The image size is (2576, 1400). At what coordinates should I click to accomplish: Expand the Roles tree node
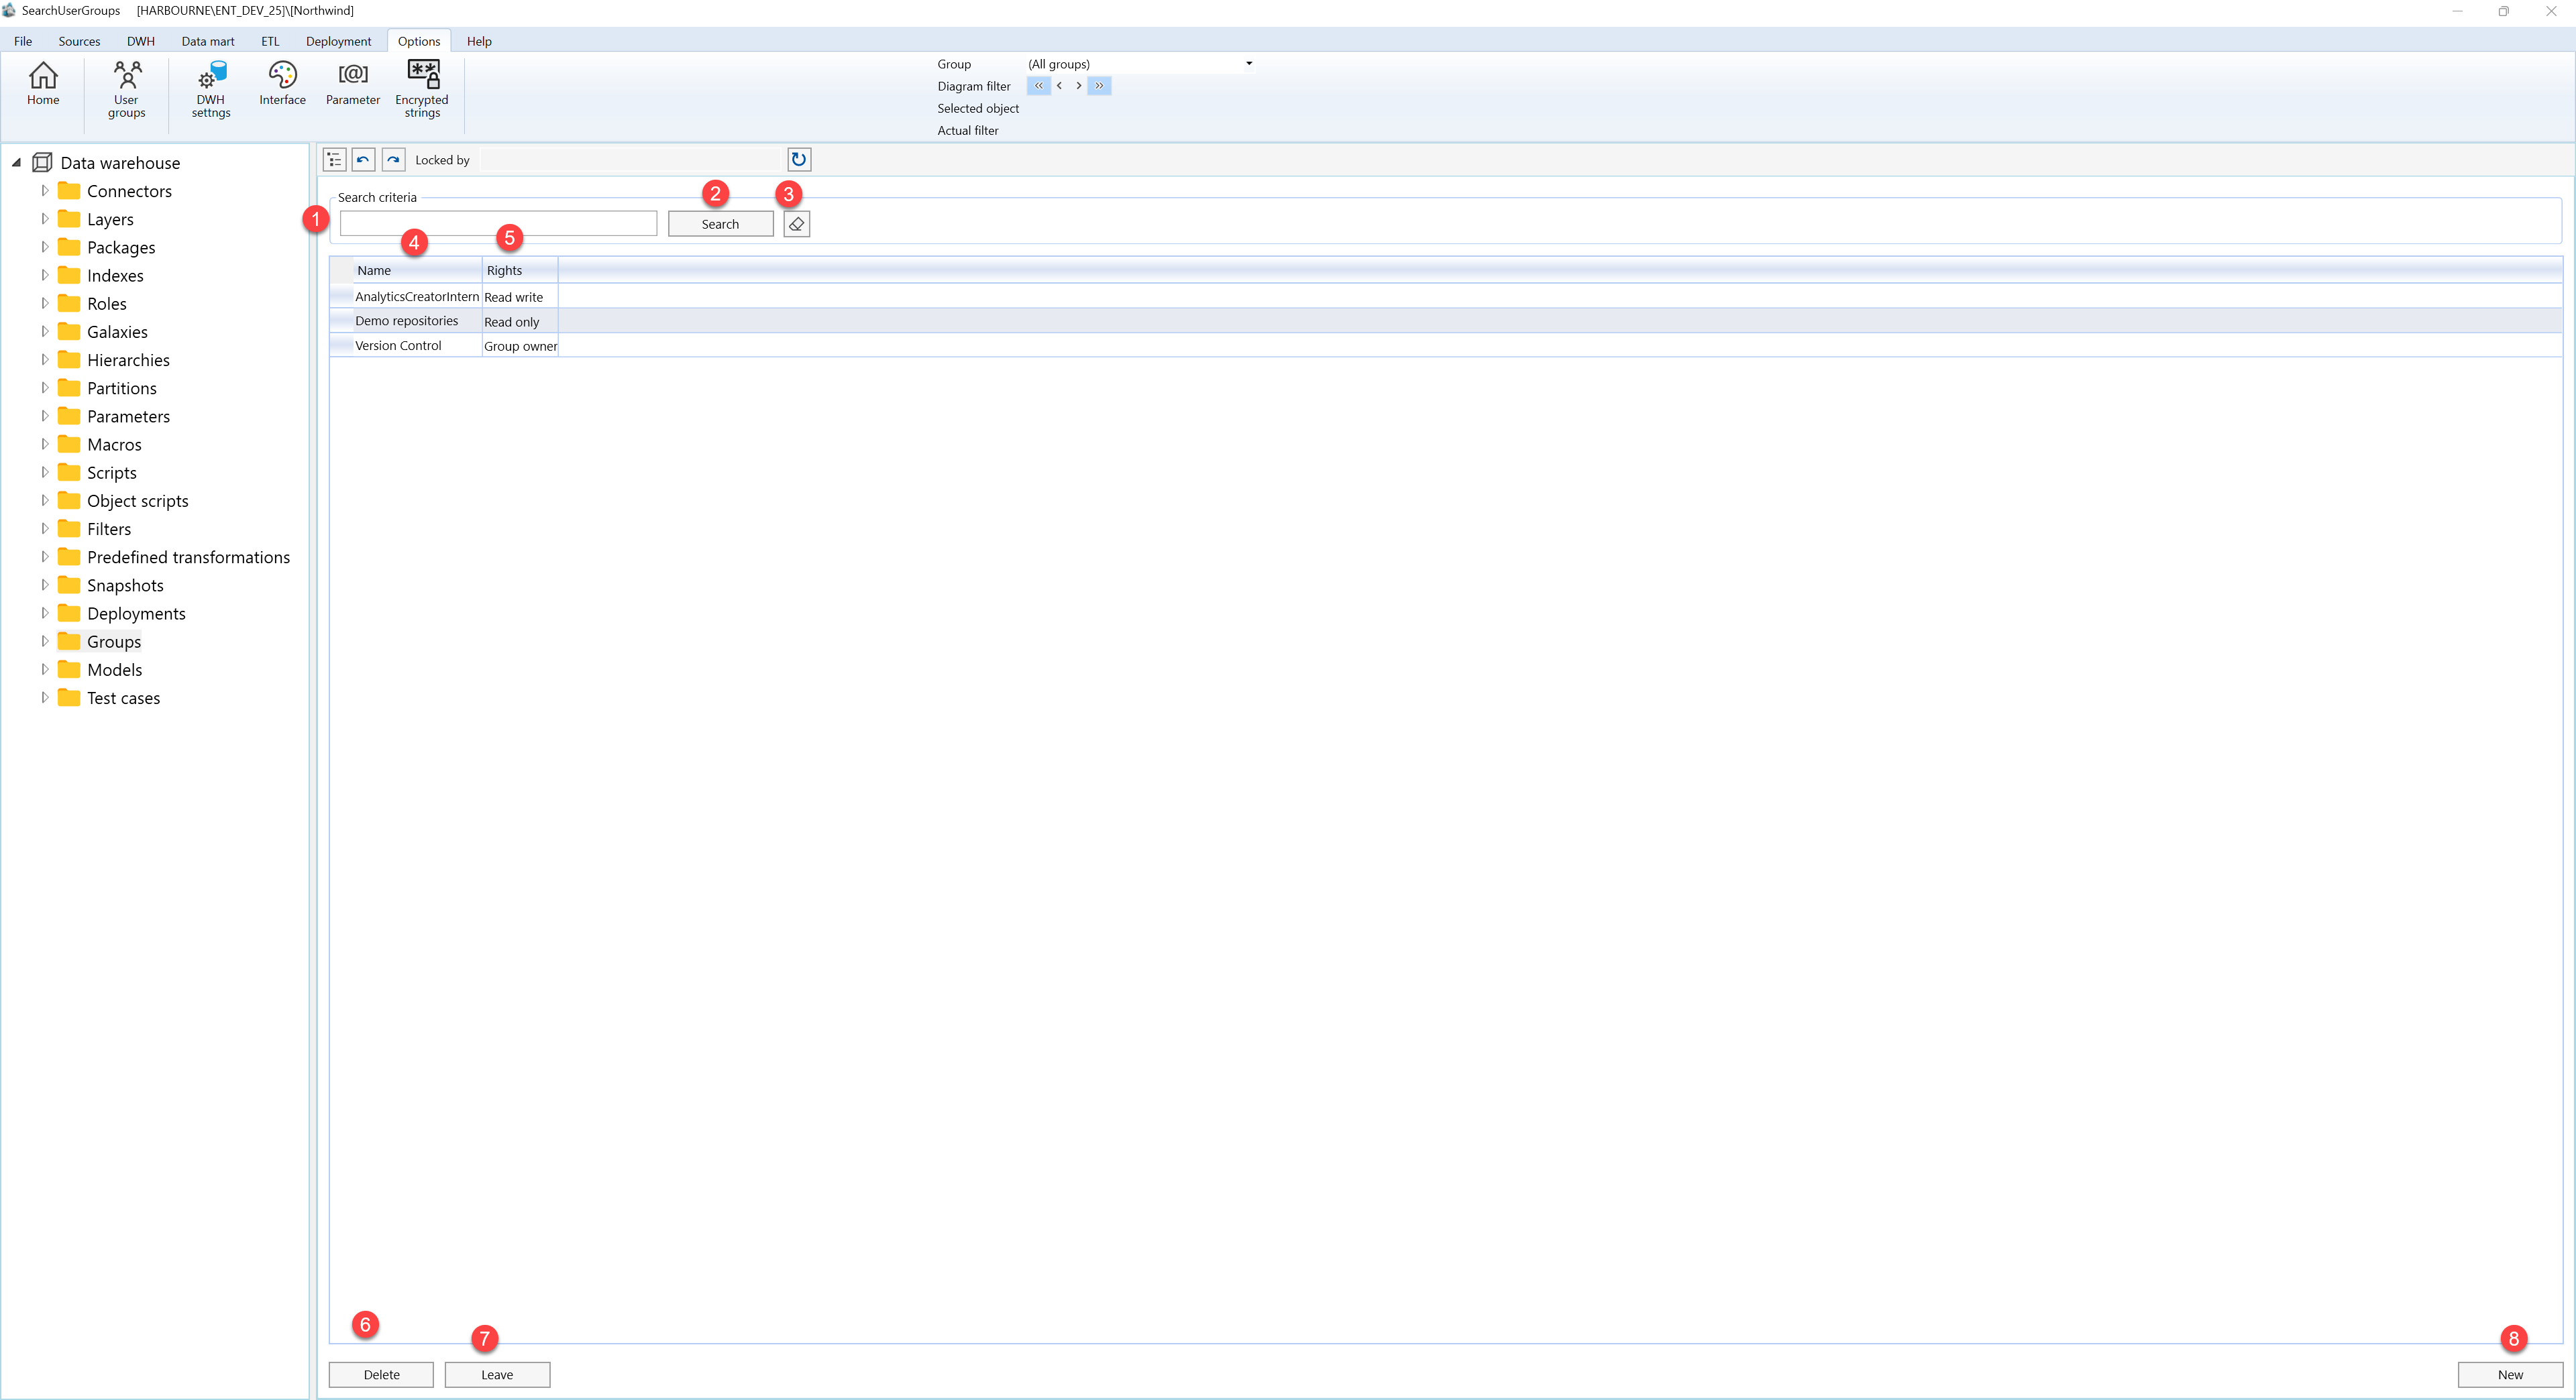pos(44,303)
